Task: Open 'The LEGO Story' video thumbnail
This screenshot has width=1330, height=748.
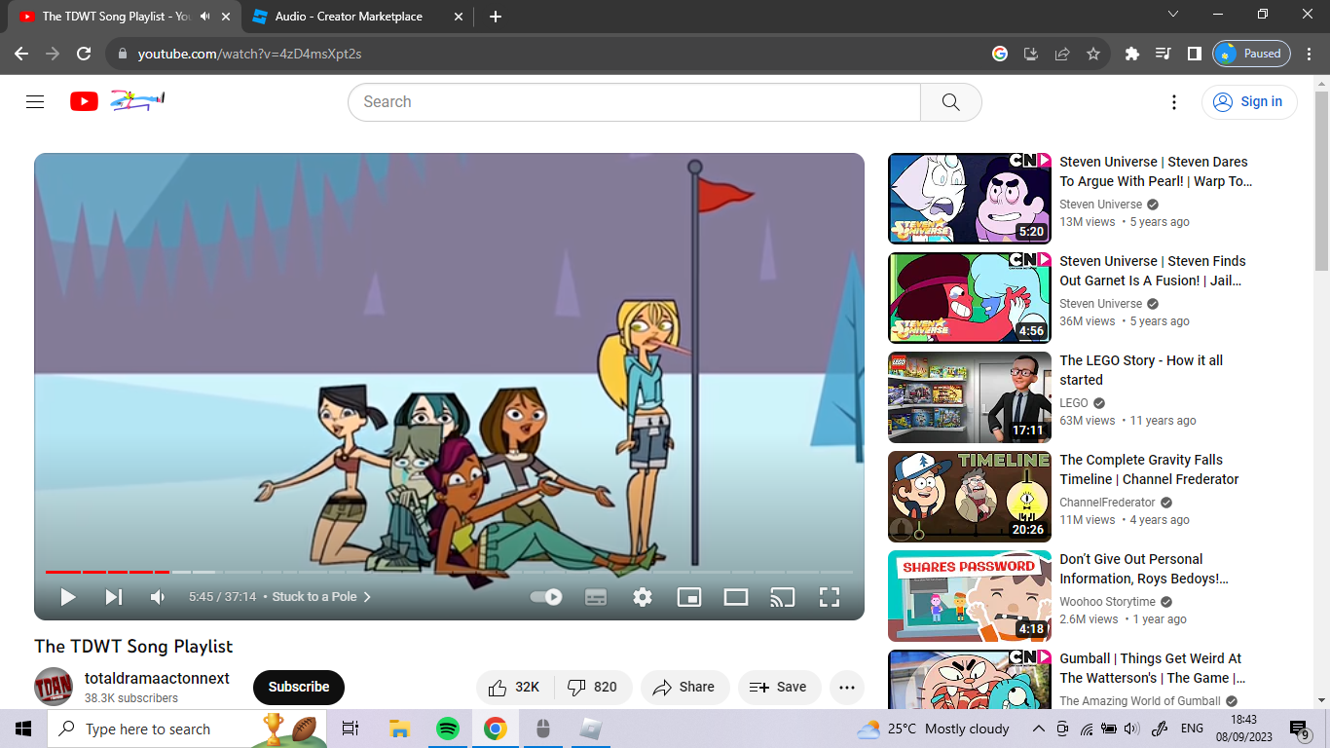Action: pyautogui.click(x=970, y=397)
